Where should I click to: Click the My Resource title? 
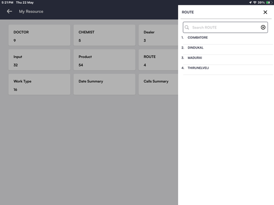(x=31, y=11)
